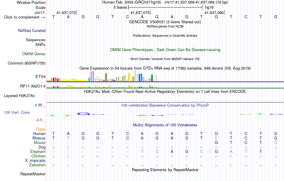Click the RepeatMasker track label
Screen dimensions: 284x181
(33, 174)
